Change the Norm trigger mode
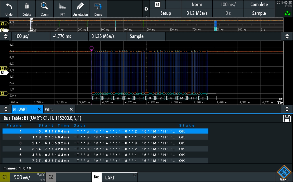This screenshot has width=293, height=182. click(197, 4)
